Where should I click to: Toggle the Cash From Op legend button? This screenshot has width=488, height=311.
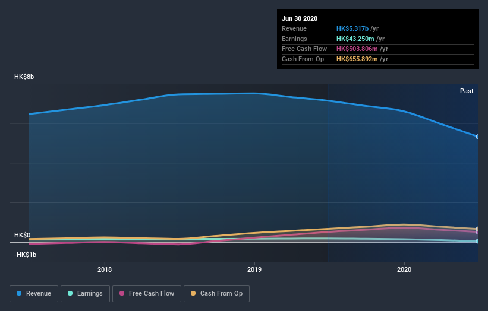(216, 294)
